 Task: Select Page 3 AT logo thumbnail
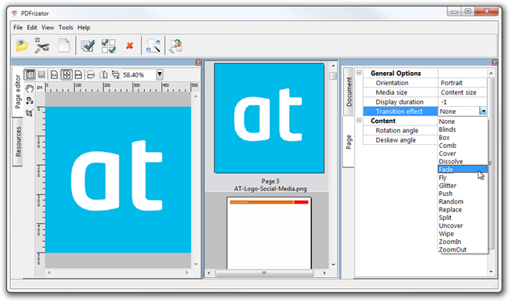(x=269, y=118)
